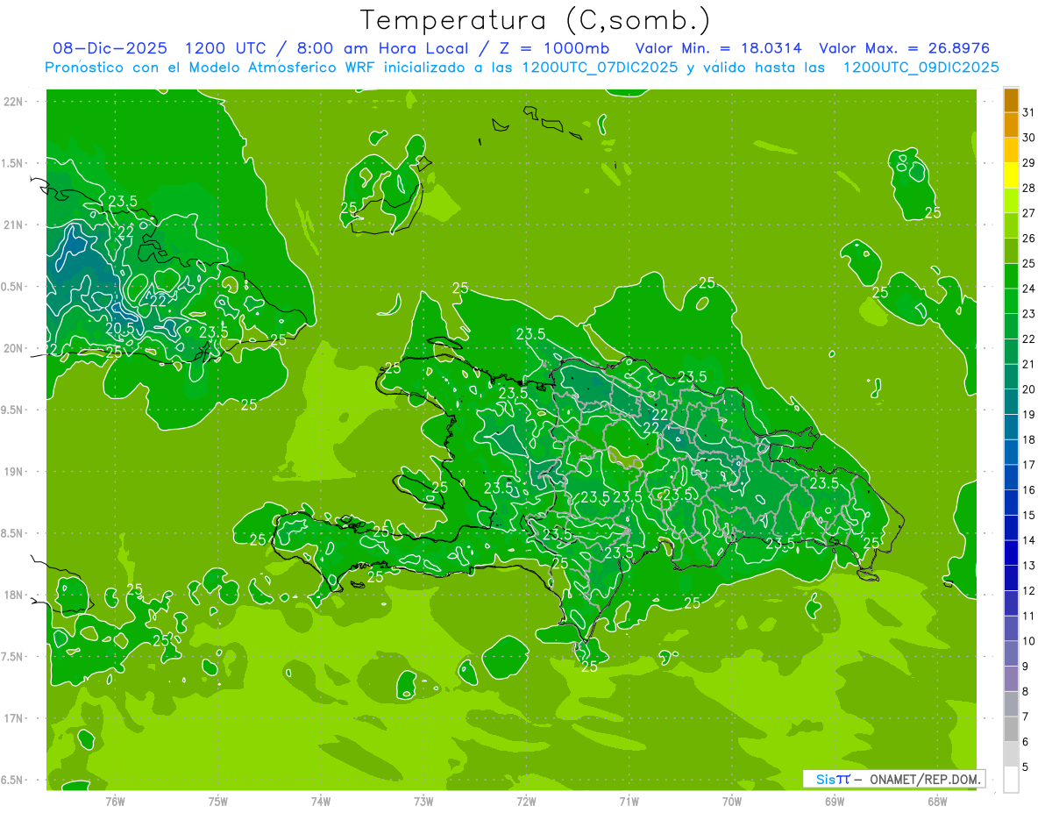Click the topmost dark orange color scale swatch
The image size is (1052, 813).
pyautogui.click(x=1011, y=100)
